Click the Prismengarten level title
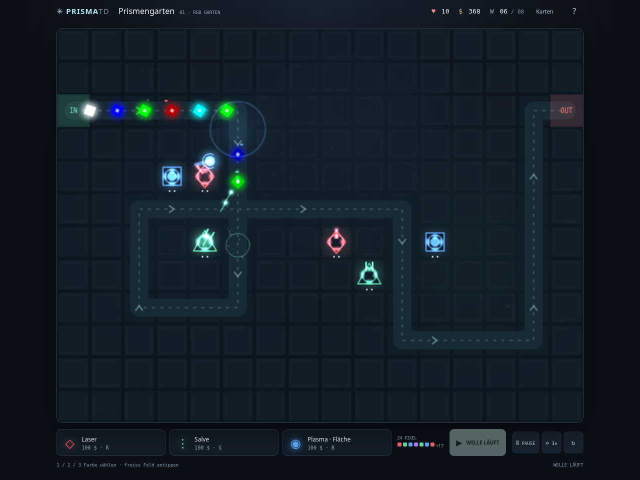Viewport: 640px width, 480px height. (x=146, y=11)
